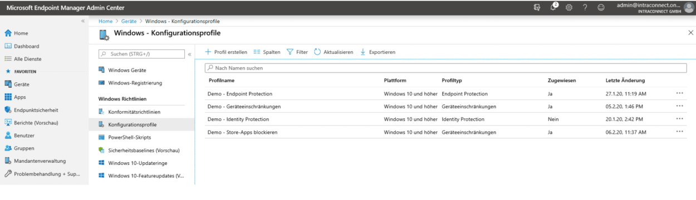Focus the Nach Namen suchen field
This screenshot has width=696, height=200.
point(445,68)
